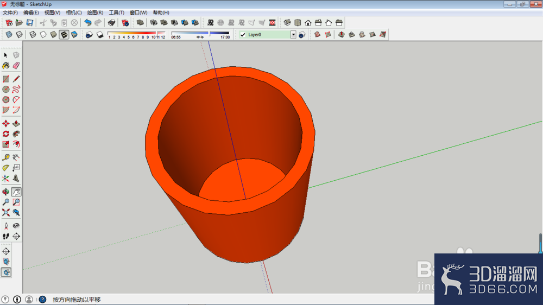Screen dimensions: 543x305
Task: Switch to monochrome style
Action: pyautogui.click(x=74, y=35)
